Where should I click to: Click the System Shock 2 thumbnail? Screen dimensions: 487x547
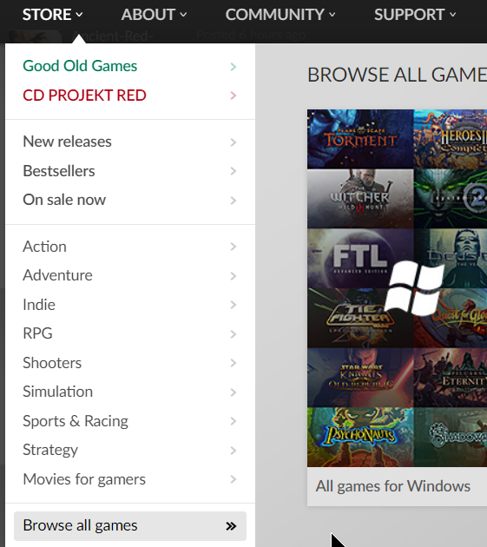451,199
